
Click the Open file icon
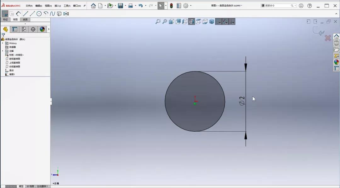(110, 6)
